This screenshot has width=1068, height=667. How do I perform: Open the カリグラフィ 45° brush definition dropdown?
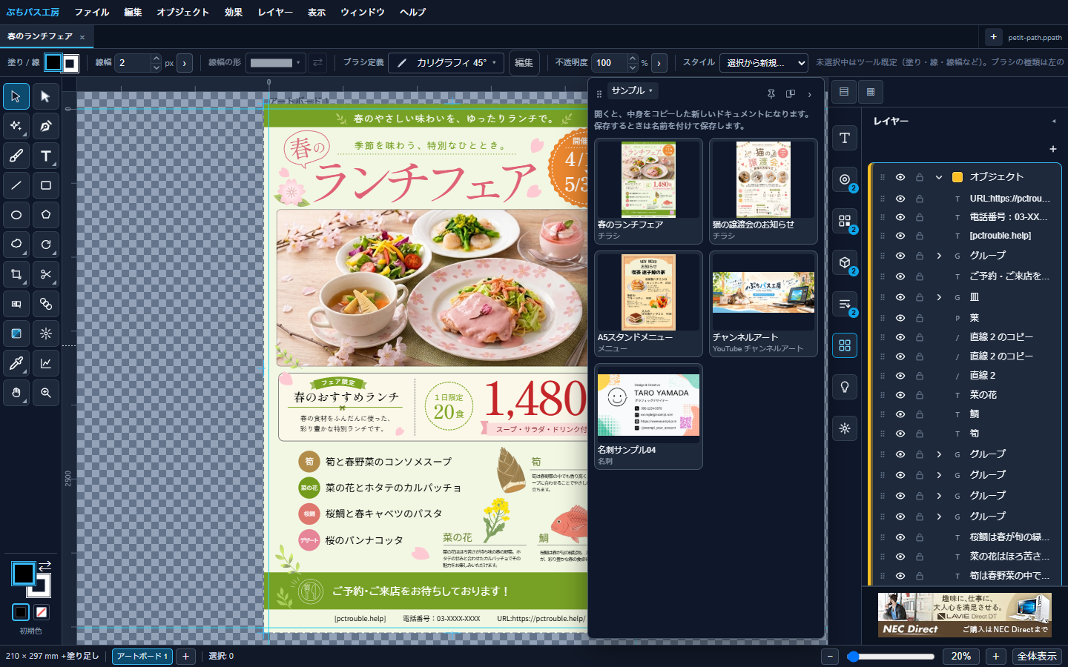pos(446,63)
